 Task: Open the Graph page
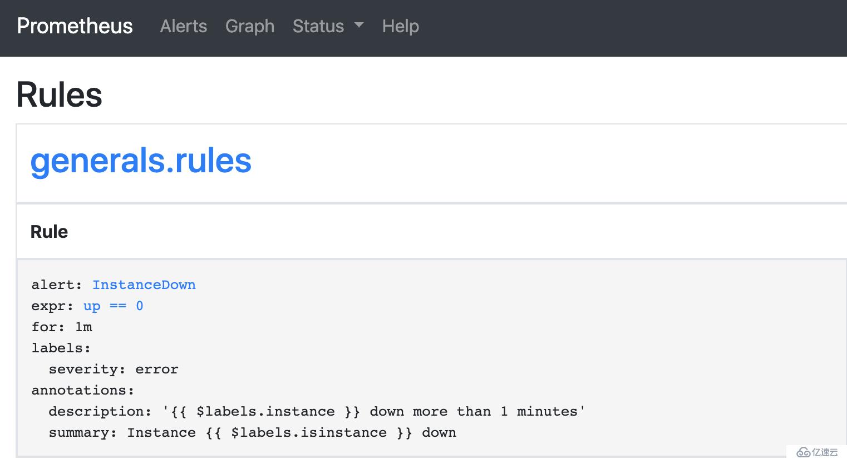click(x=250, y=26)
